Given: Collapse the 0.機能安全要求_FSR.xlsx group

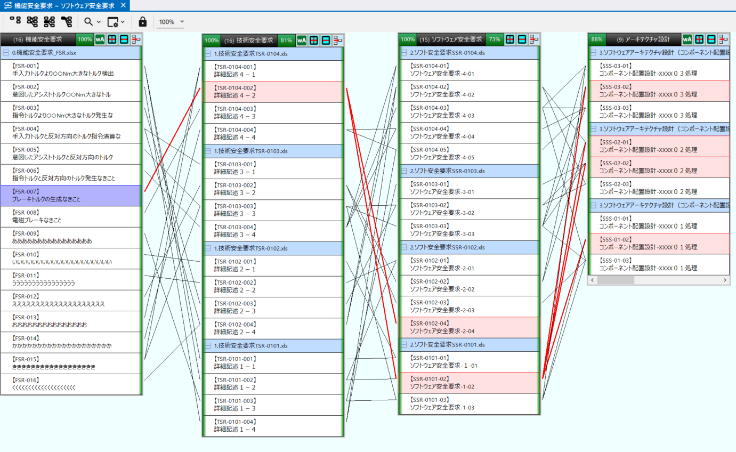Looking at the screenshot, I should 6,53.
